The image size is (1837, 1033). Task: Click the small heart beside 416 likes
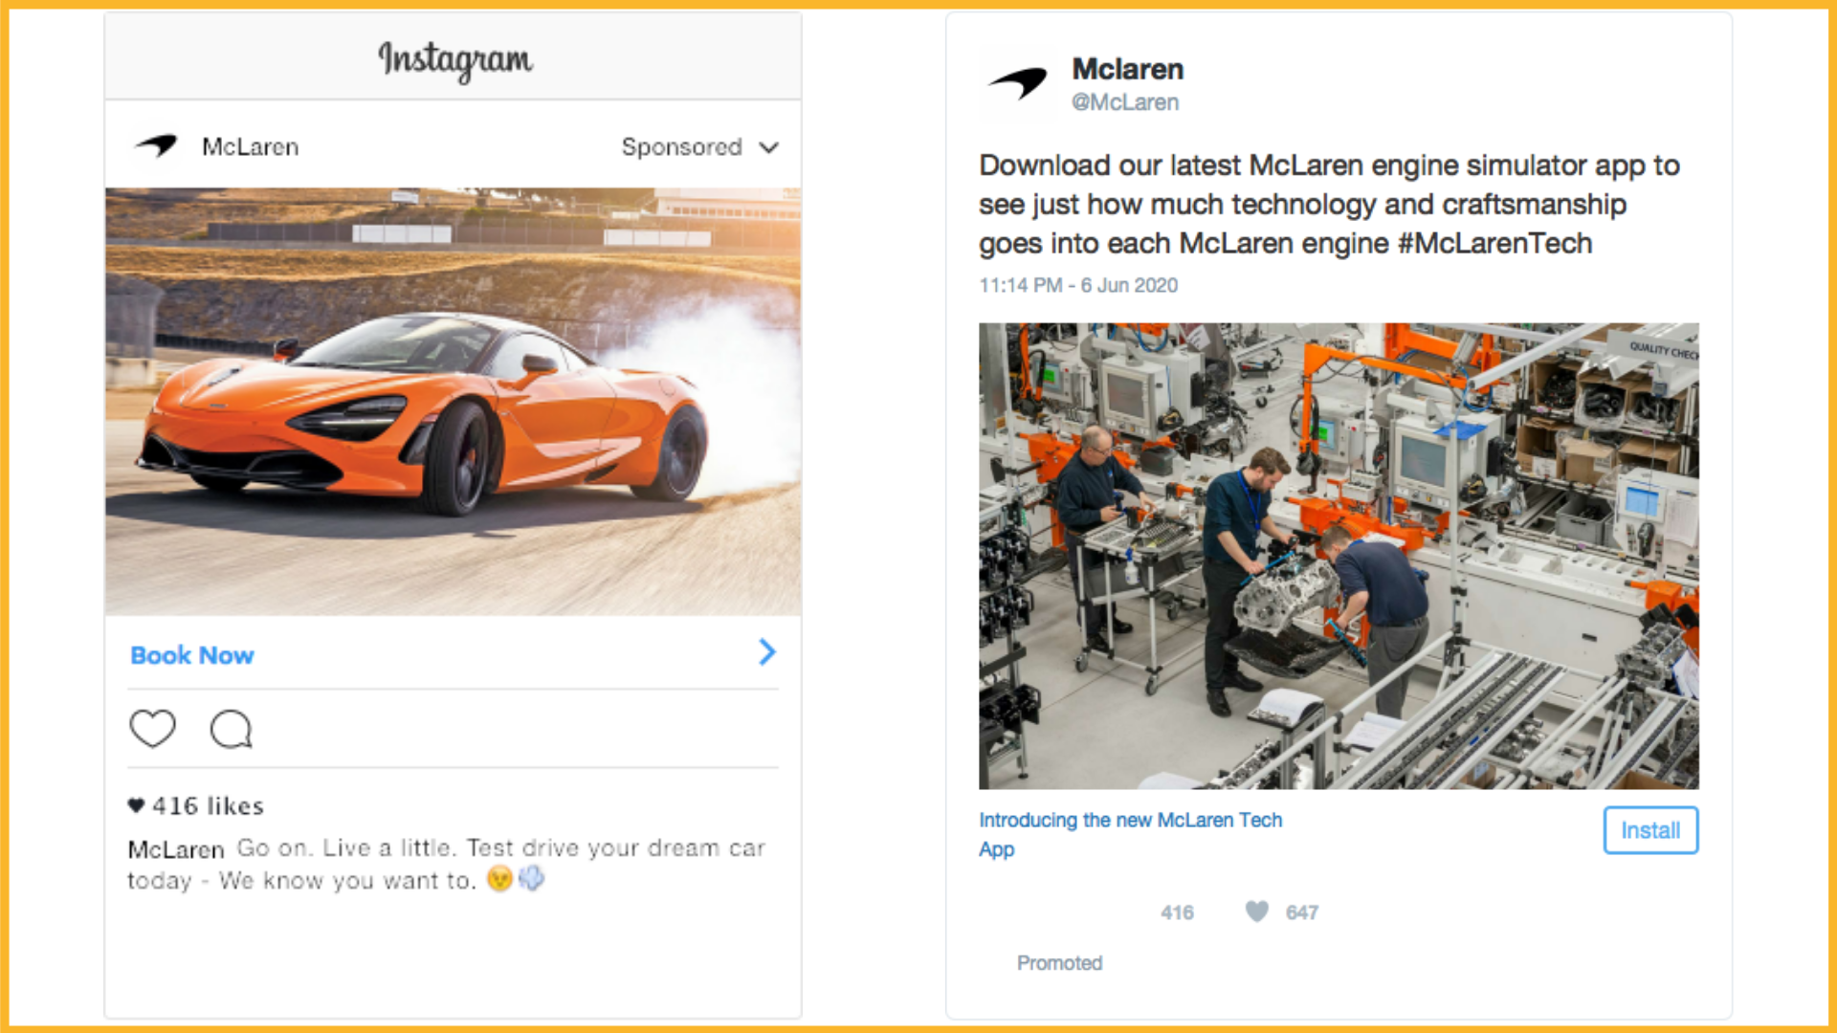click(x=136, y=805)
